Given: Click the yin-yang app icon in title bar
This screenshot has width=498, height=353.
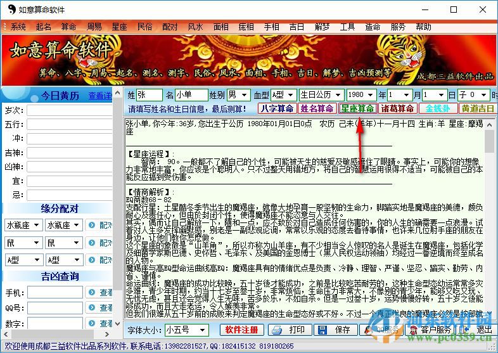Looking at the screenshot, I should click(x=11, y=10).
